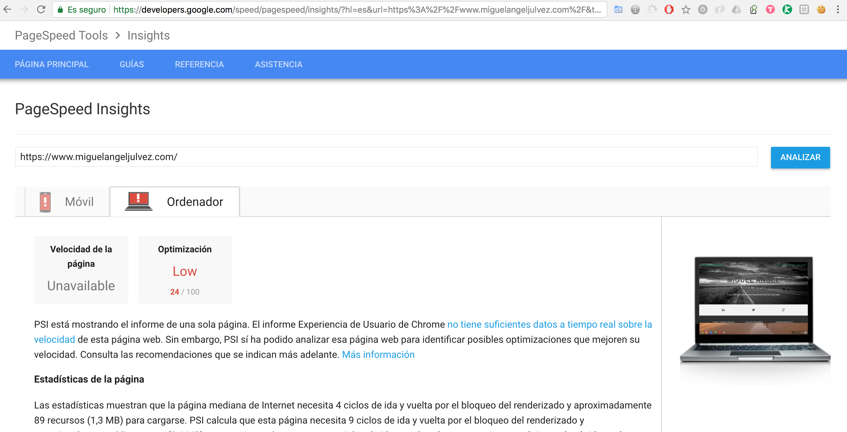Click the red laptop warning icon
The width and height of the screenshot is (847, 432).
pos(138,201)
